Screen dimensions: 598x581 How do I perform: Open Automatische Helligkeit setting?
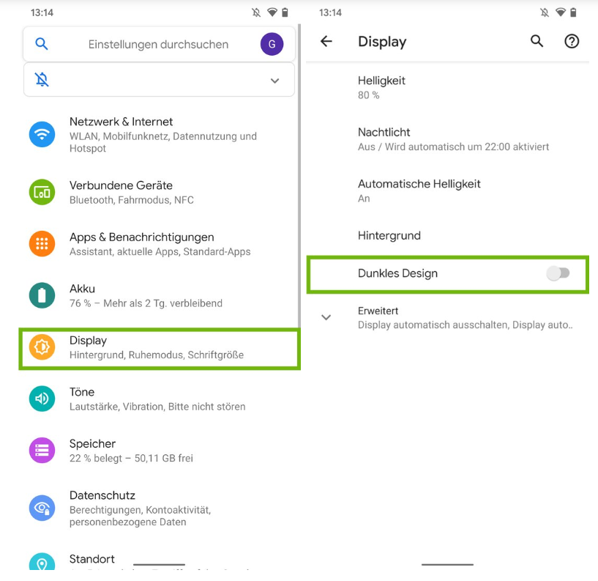(x=447, y=190)
